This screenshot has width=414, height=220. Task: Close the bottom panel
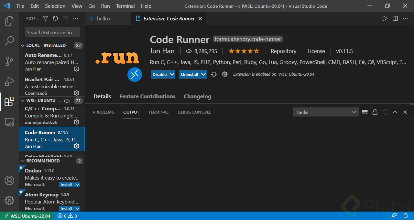[x=405, y=112]
